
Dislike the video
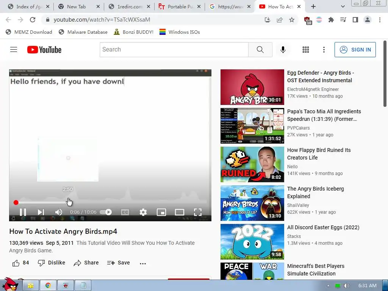(52, 263)
